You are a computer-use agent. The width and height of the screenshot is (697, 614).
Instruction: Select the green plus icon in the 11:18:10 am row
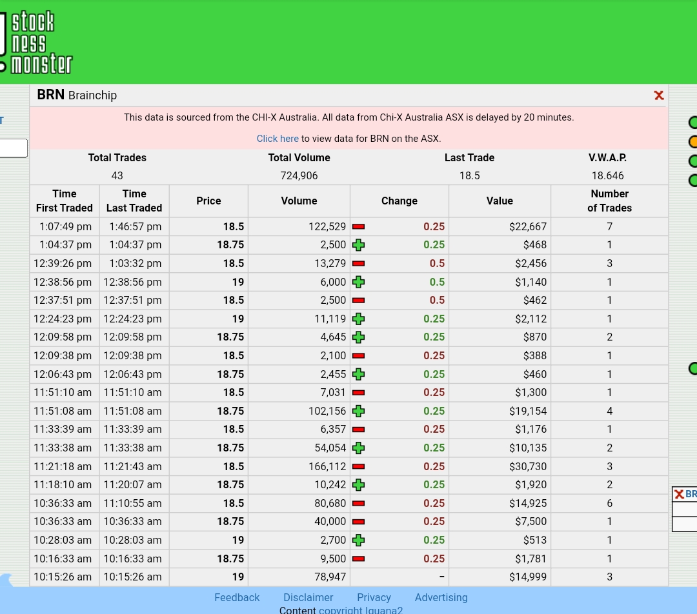(x=358, y=485)
